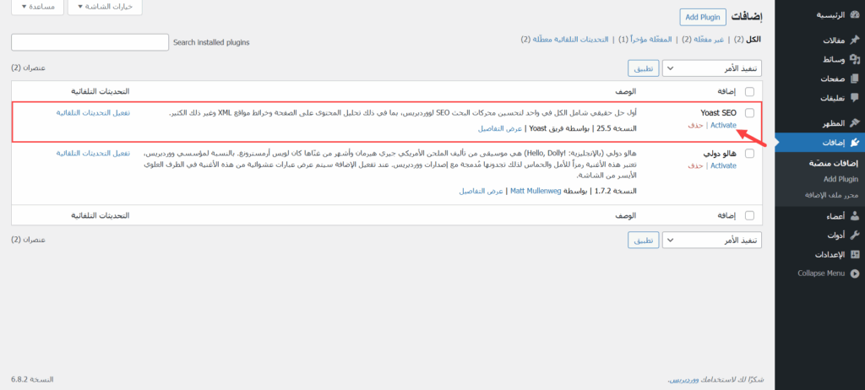This screenshot has width=865, height=390.
Task: Activate the Yoast SEO plugin
Action: [x=723, y=125]
